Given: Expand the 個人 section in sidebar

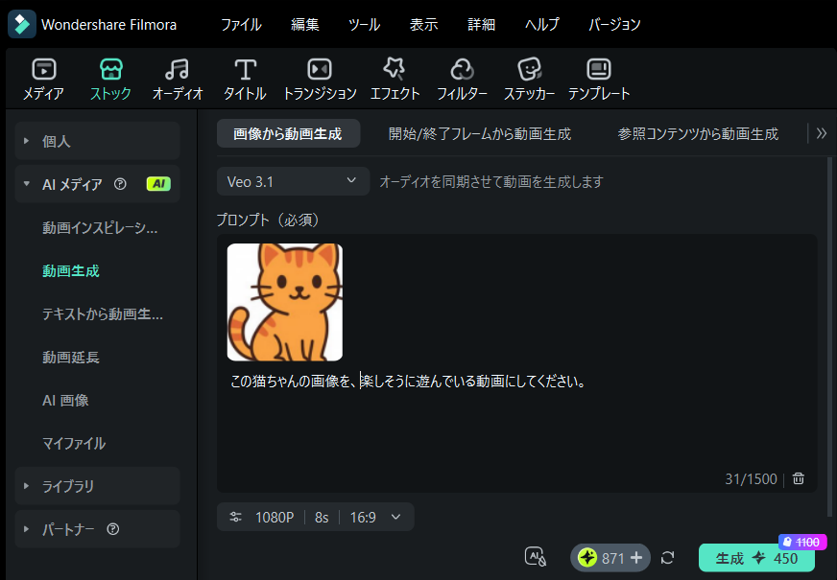Looking at the screenshot, I should 98,141.
